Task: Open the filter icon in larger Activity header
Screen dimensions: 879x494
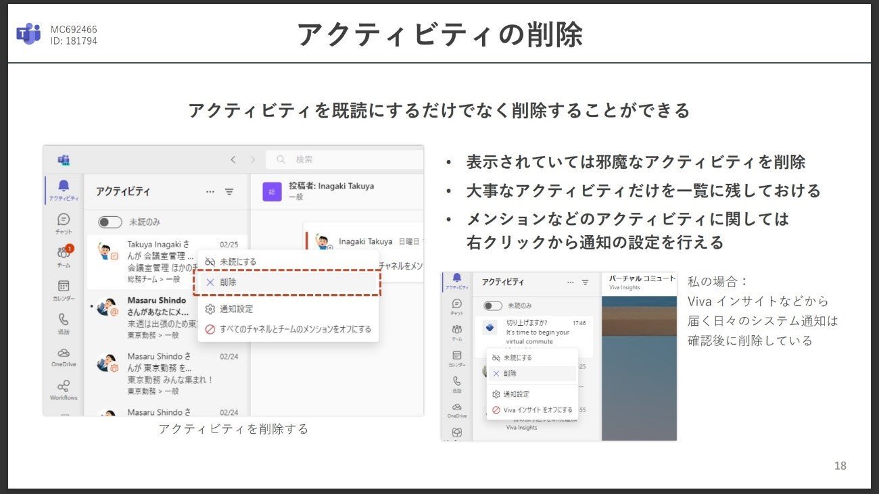Action: click(x=229, y=192)
